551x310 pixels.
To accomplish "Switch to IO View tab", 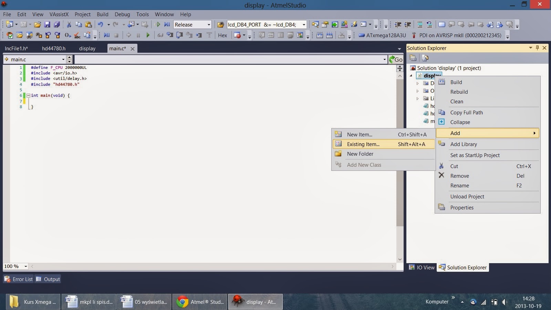I will click(422, 267).
